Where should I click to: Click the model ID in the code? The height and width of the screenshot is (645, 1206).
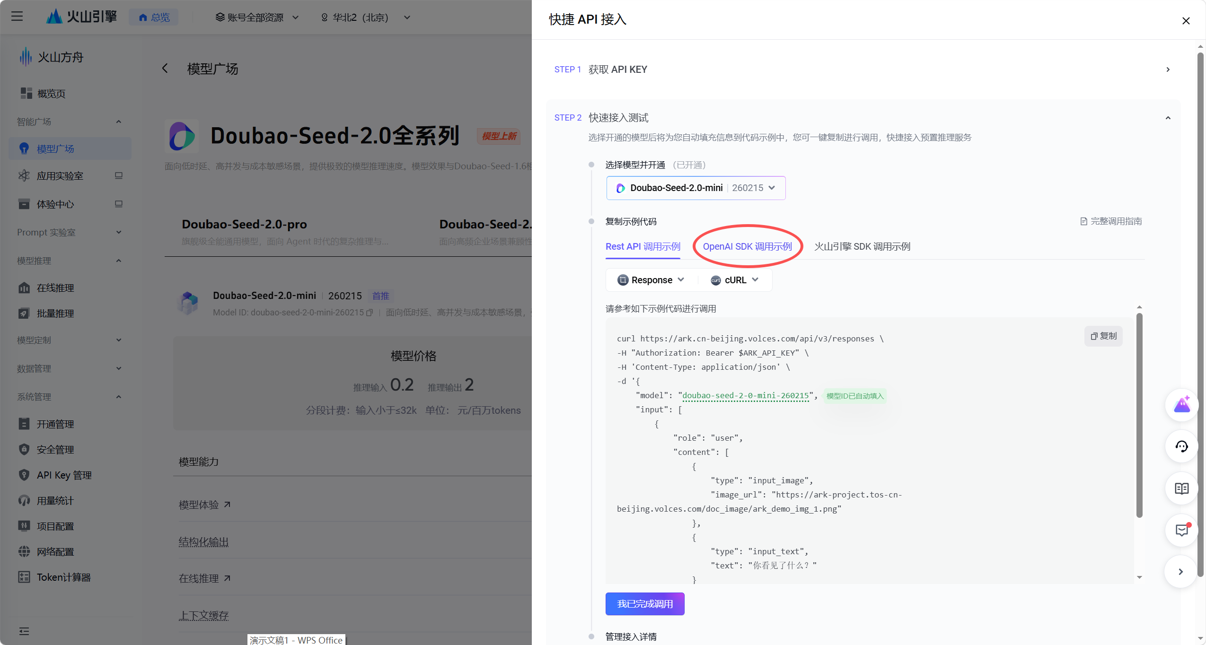point(746,396)
